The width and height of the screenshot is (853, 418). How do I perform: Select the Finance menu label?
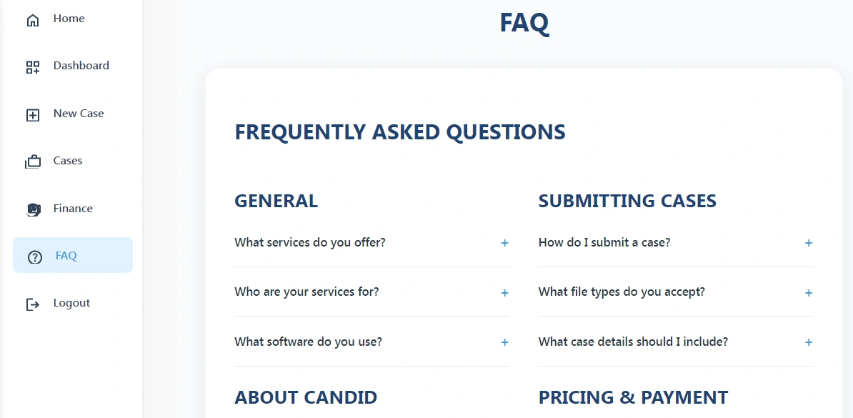(x=73, y=209)
